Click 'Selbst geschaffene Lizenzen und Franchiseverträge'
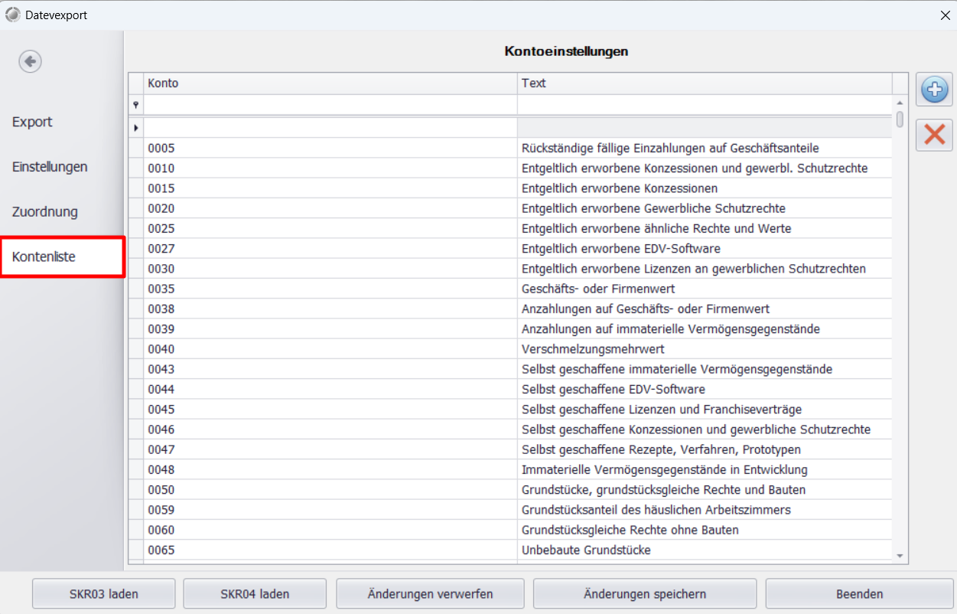957x614 pixels. (662, 410)
